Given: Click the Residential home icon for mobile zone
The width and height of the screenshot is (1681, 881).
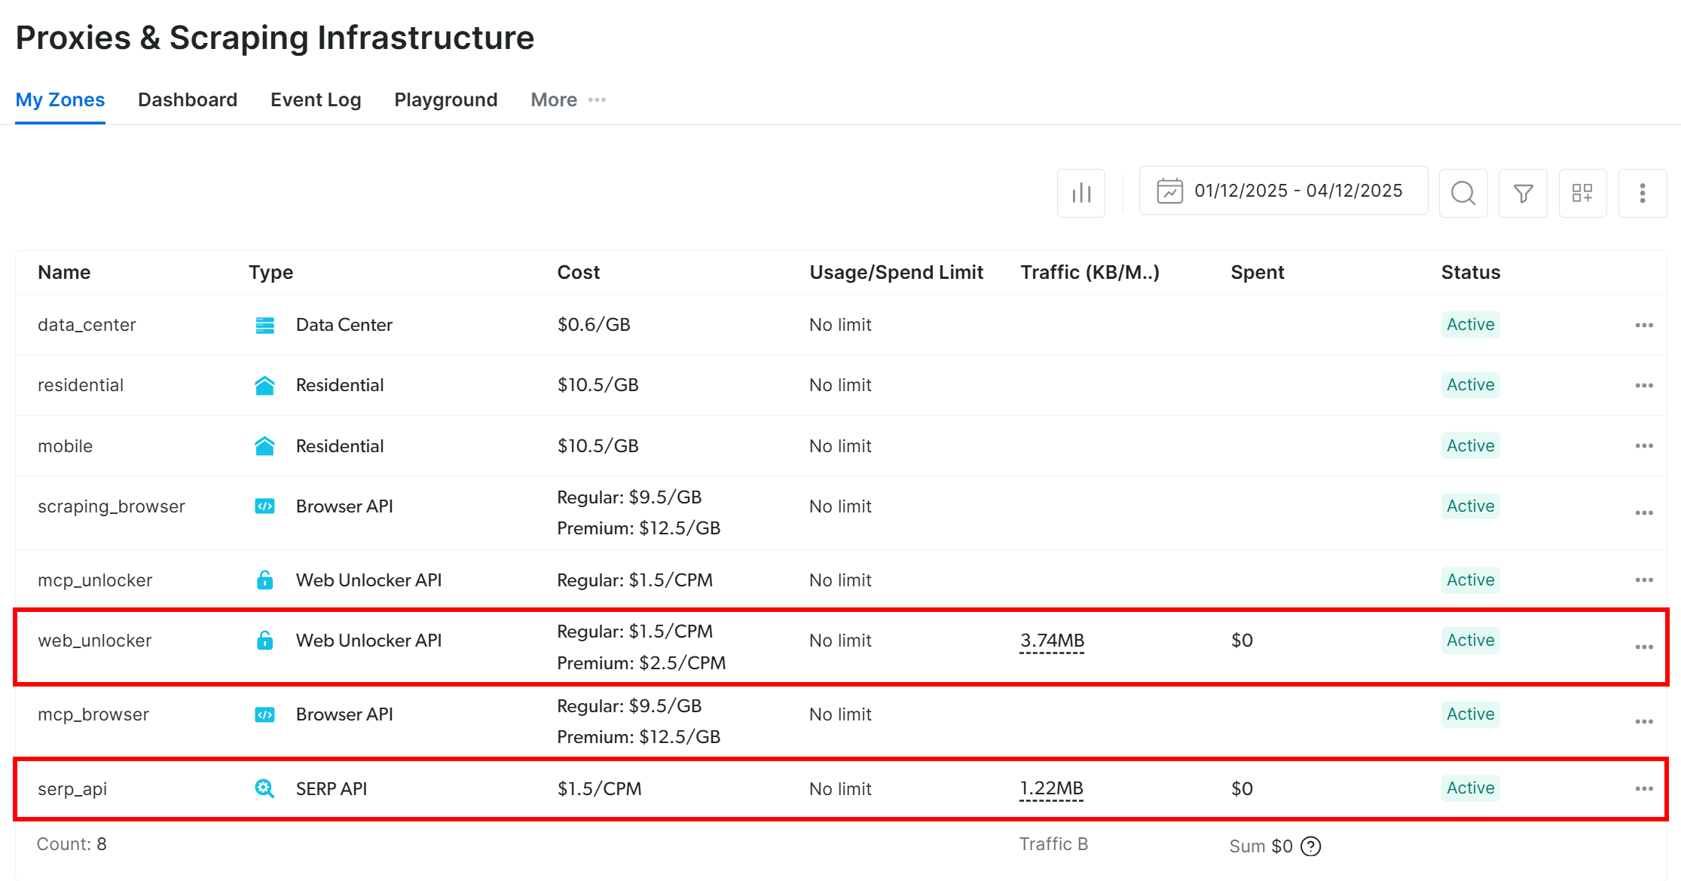Looking at the screenshot, I should point(264,445).
